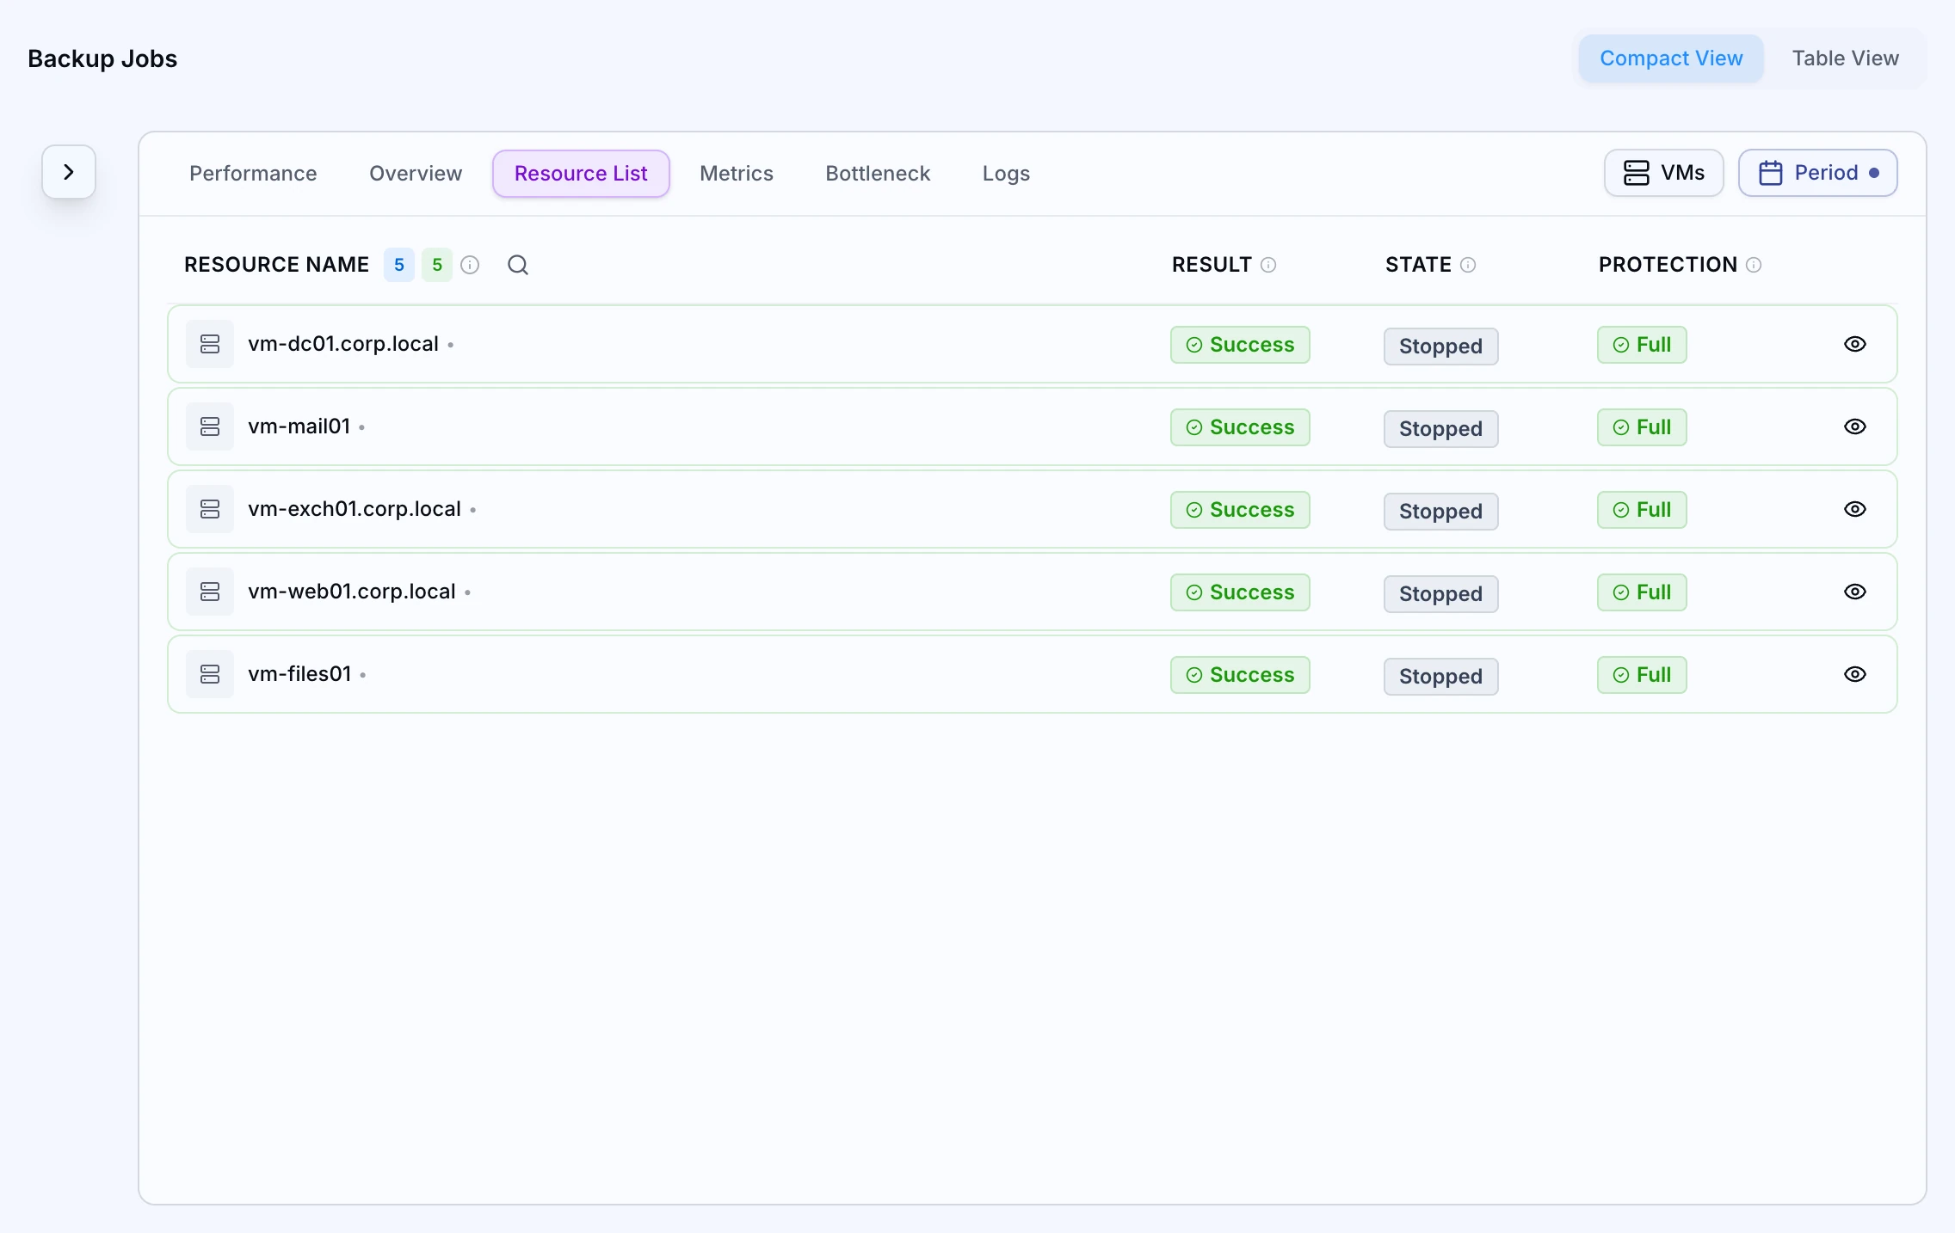The width and height of the screenshot is (1955, 1233).
Task: Select the vm-mail01 resource name
Action: (299, 426)
